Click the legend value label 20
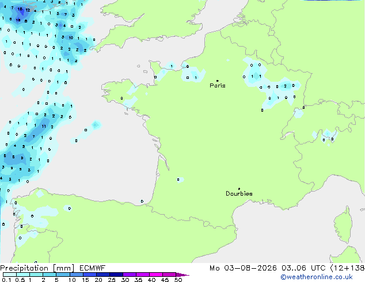 98,280
